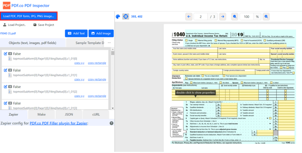Go to next page with right arrow
302x153 pixels.
(x=223, y=17)
